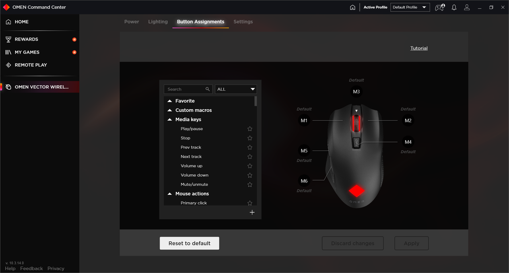Favorite the Volume down star

click(250, 175)
